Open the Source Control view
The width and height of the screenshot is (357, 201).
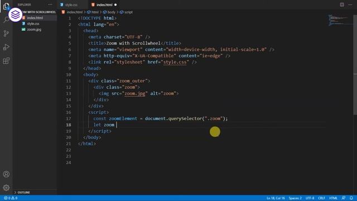[x=6, y=33]
